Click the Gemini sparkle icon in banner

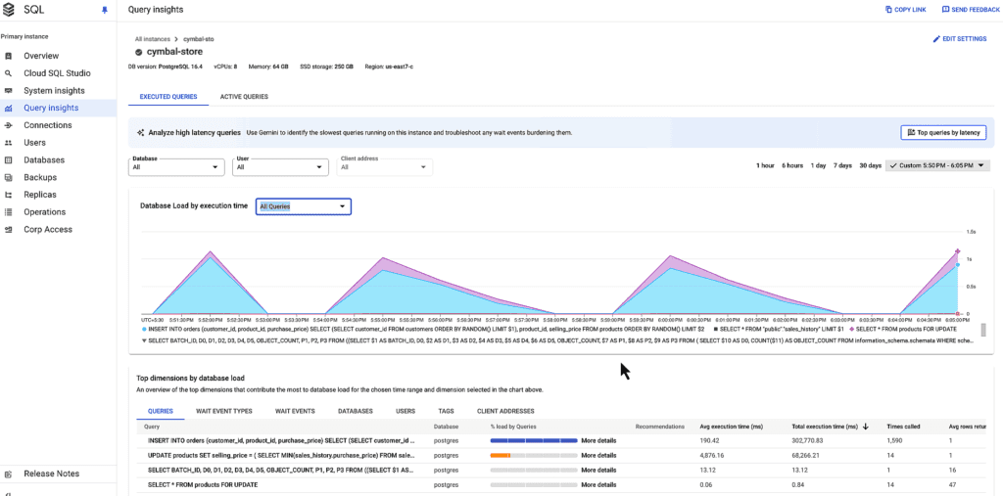[141, 133]
